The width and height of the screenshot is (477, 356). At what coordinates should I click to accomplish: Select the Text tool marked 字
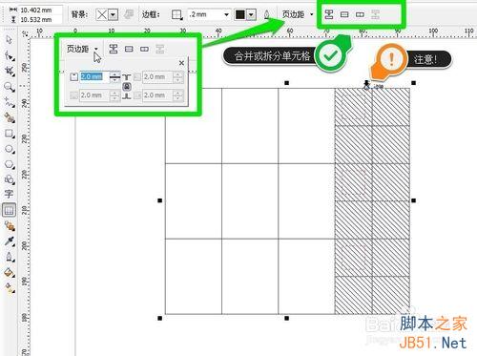pos(9,194)
